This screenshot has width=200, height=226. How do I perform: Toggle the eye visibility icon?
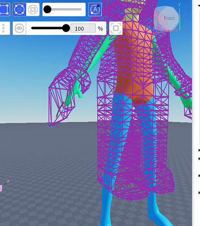tap(19, 28)
